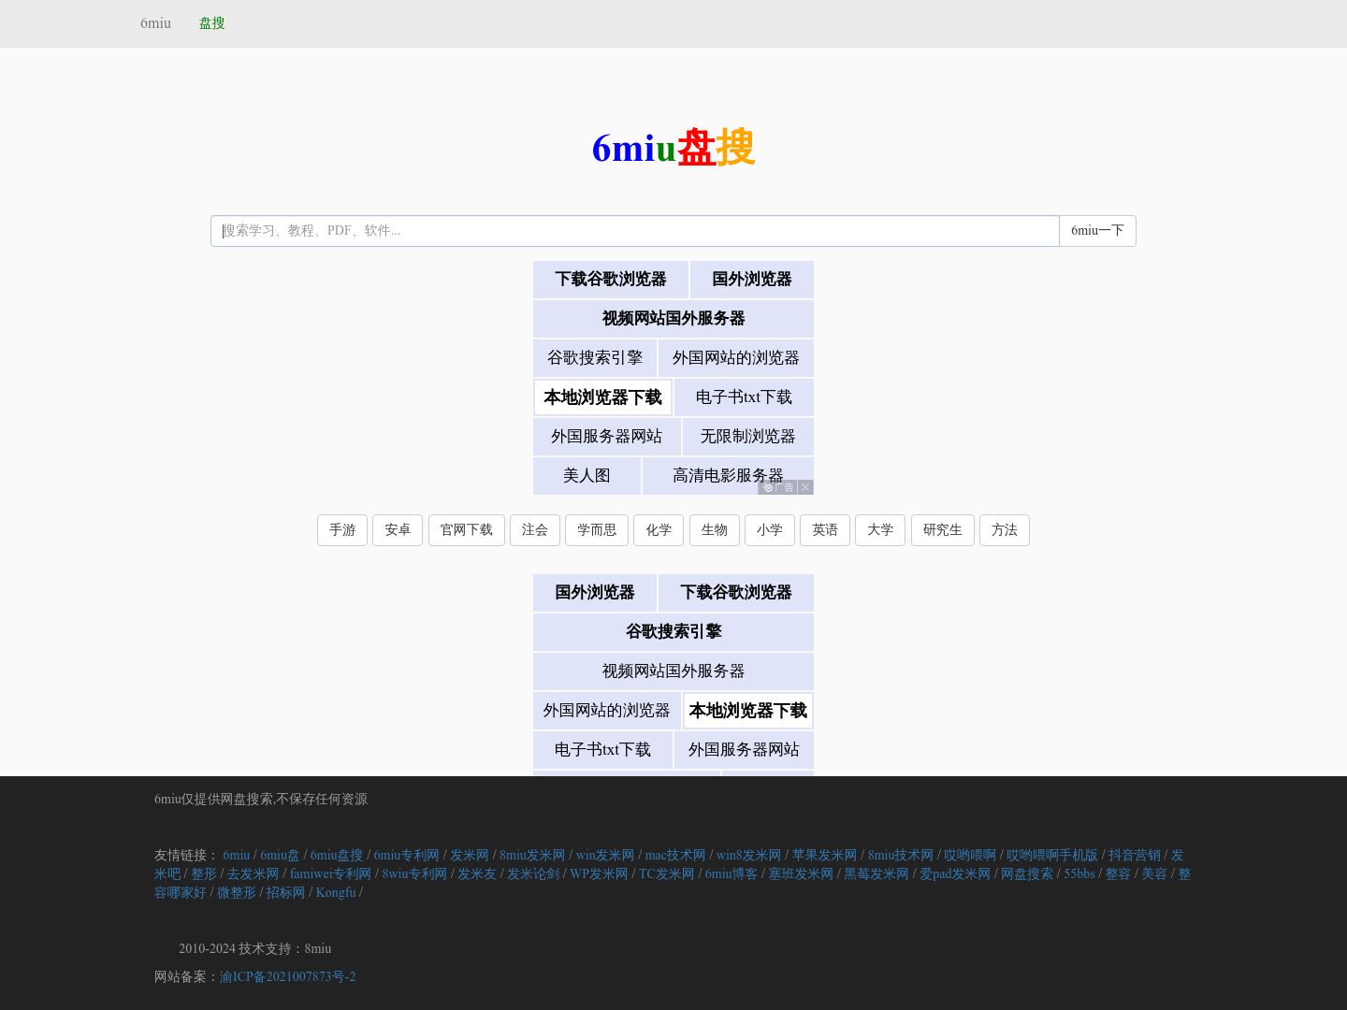The image size is (1347, 1010).
Task: Open the 苹果发米网 footer link
Action: pyautogui.click(x=824, y=856)
